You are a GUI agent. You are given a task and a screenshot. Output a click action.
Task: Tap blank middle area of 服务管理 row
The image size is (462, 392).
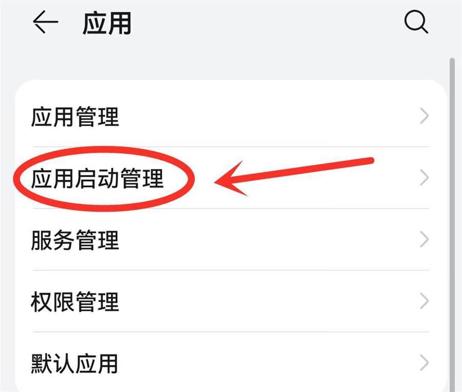click(x=265, y=240)
